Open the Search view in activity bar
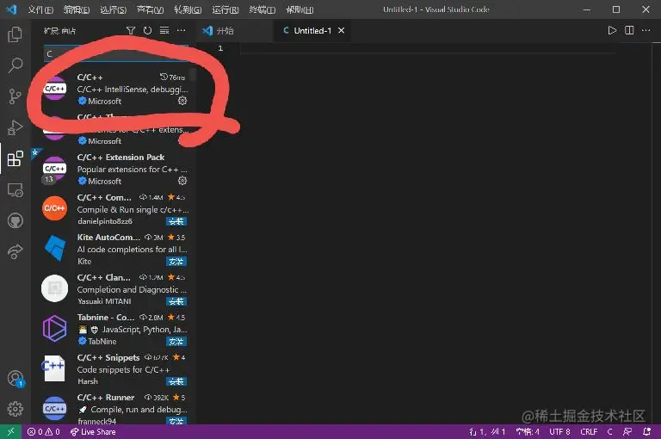661x439 pixels. click(x=15, y=65)
